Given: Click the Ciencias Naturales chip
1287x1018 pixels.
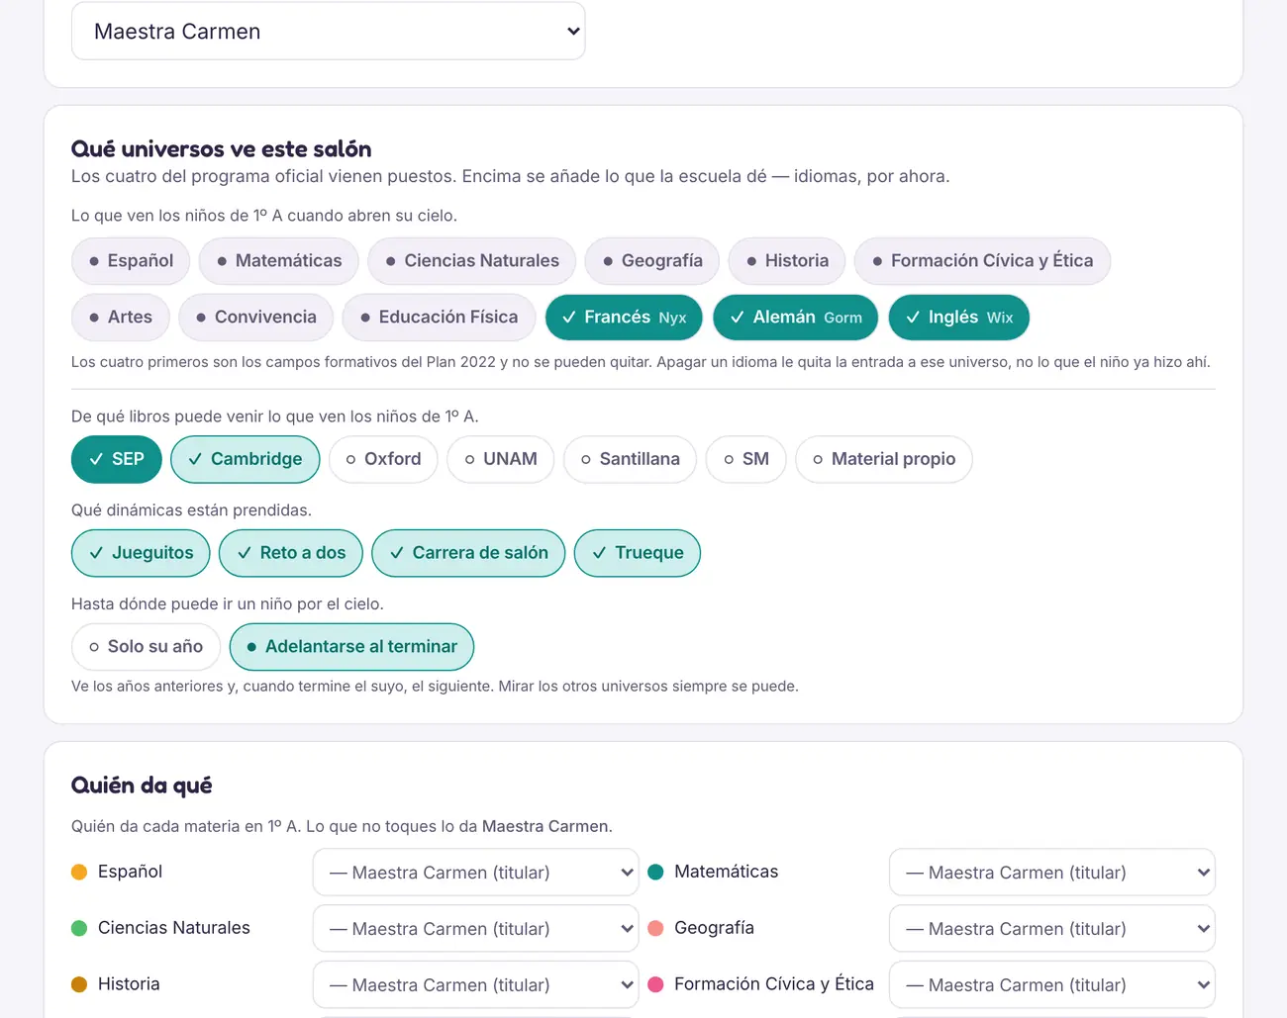Looking at the screenshot, I should (x=472, y=261).
